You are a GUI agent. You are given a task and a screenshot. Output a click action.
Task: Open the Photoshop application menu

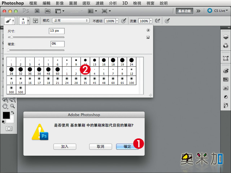click(x=13, y=3)
